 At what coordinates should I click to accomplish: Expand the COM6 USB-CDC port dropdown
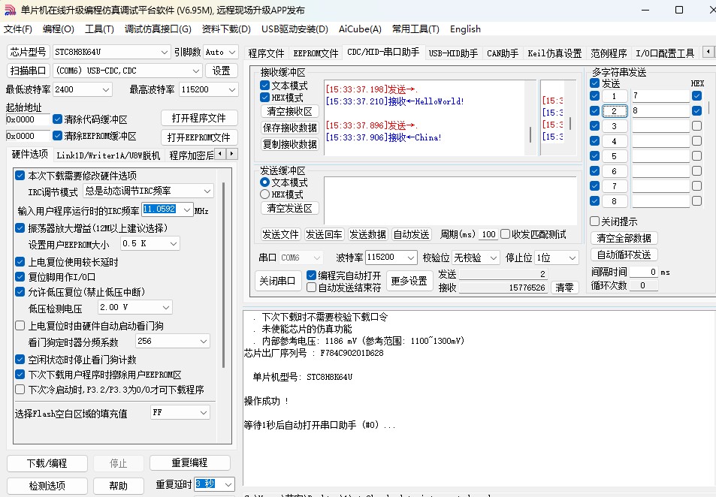coord(195,71)
